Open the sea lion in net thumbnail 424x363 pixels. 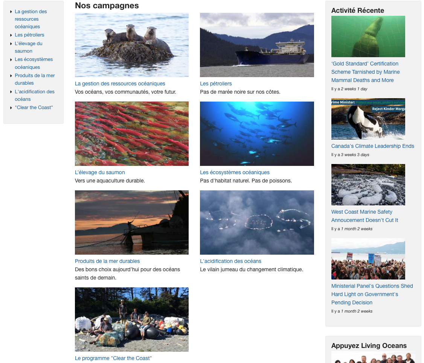pos(368,36)
